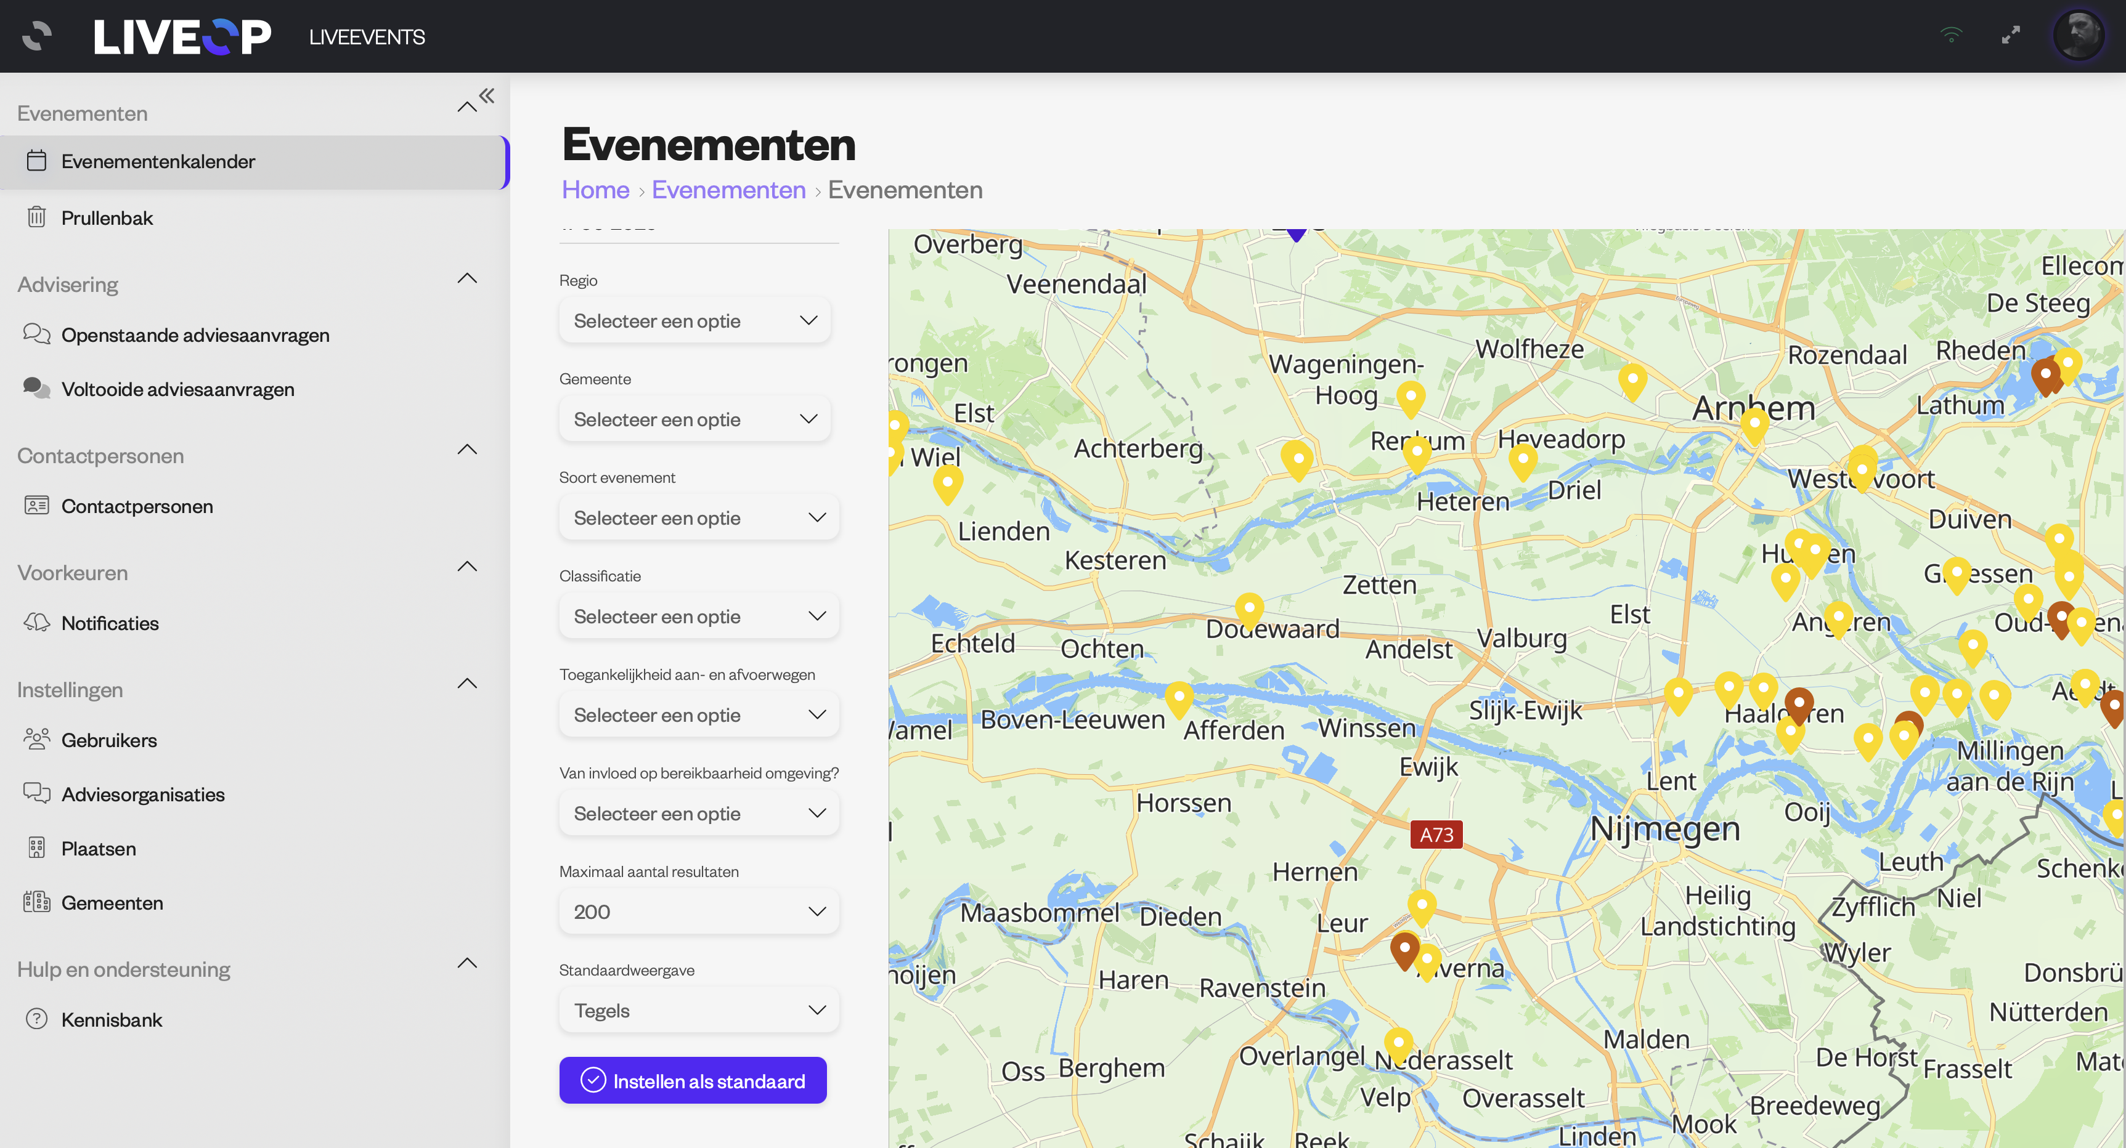Click the notification icon beside Notificaties
The image size is (2126, 1148).
tap(36, 623)
